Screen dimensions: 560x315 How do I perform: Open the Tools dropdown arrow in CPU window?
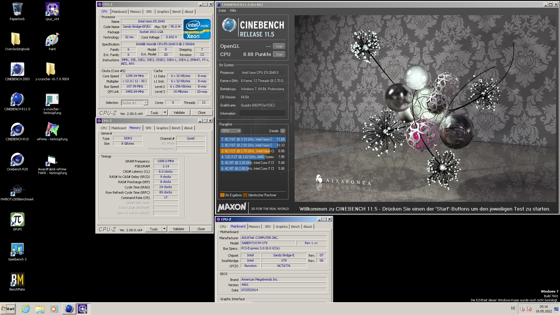coord(165,113)
